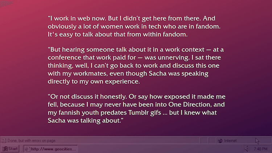Click the 7:40 PM system clock
272x153 pixels.
coord(260,149)
